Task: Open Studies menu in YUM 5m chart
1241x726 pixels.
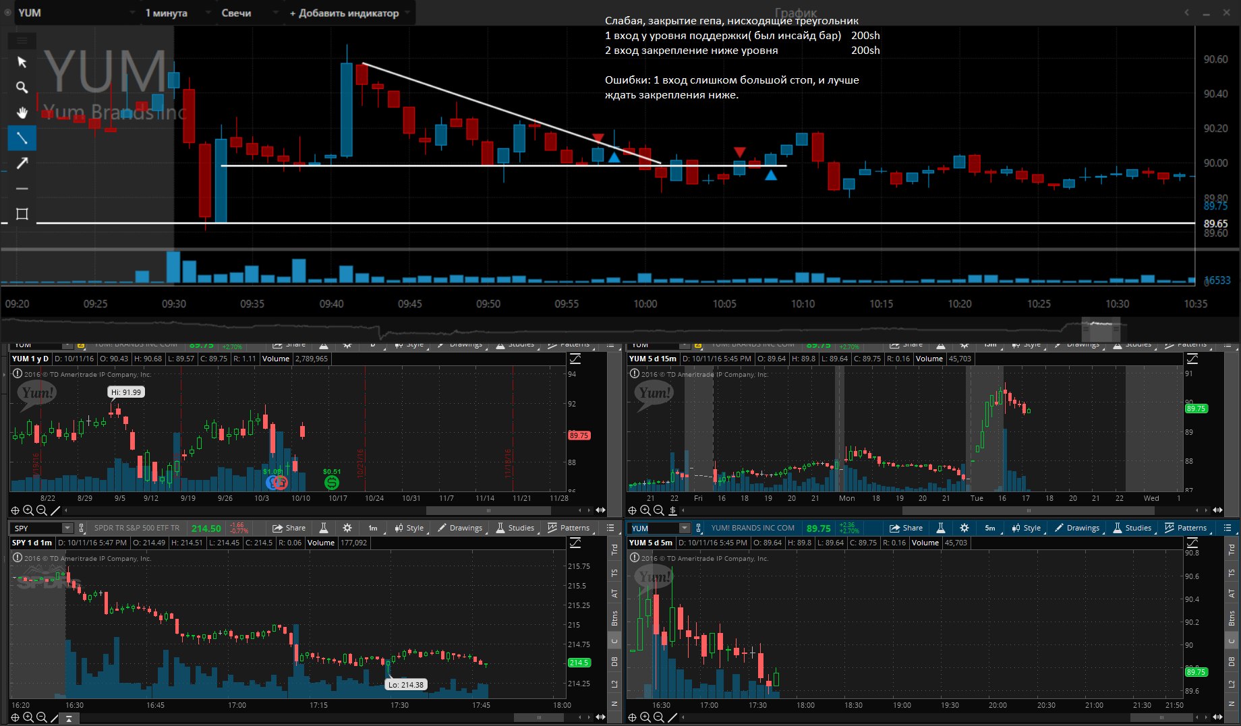Action: click(1132, 528)
